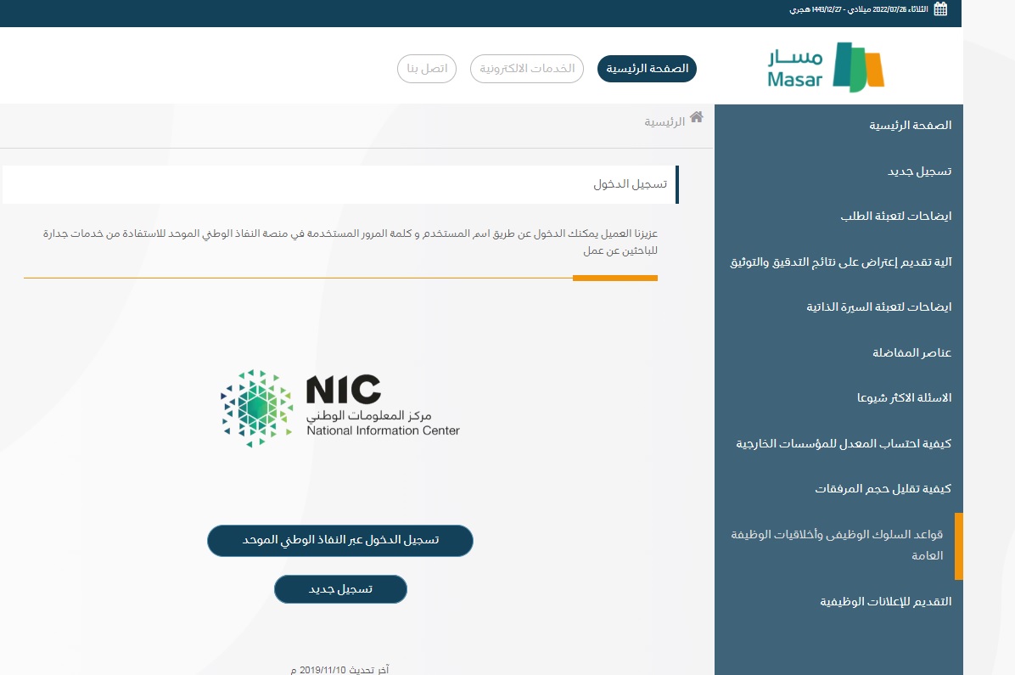The width and height of the screenshot is (1015, 675).
Task: Open the اتصل بنا top navigation tab
Action: coord(427,69)
